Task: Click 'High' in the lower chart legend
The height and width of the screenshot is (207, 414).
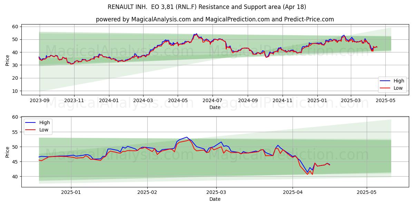Action: click(45, 122)
